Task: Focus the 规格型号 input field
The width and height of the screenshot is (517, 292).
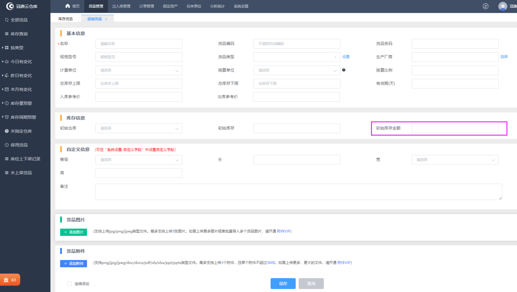Action: pyautogui.click(x=139, y=57)
